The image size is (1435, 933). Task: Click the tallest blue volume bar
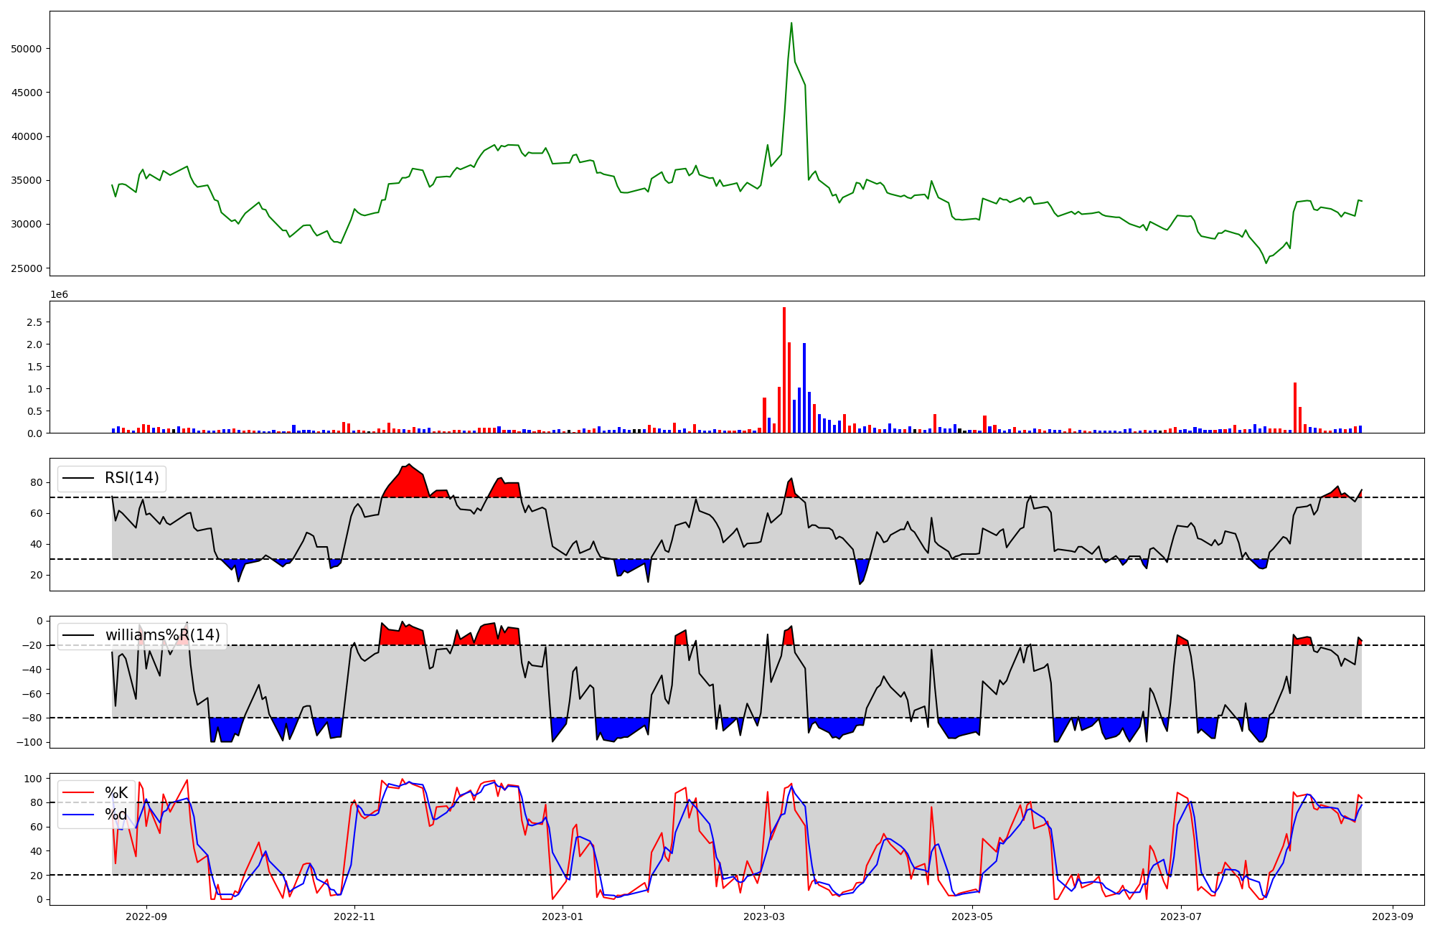pyautogui.click(x=804, y=388)
